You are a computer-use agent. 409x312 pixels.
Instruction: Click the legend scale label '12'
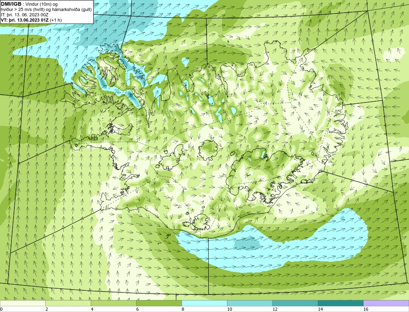pyautogui.click(x=275, y=309)
